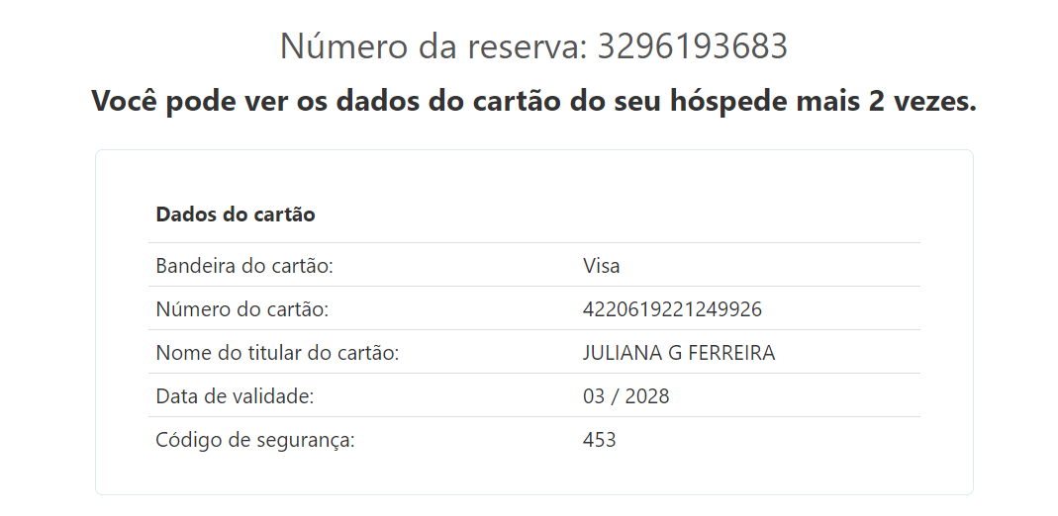Select the "Visa" card brand value
The image size is (1058, 516).
coord(602,266)
